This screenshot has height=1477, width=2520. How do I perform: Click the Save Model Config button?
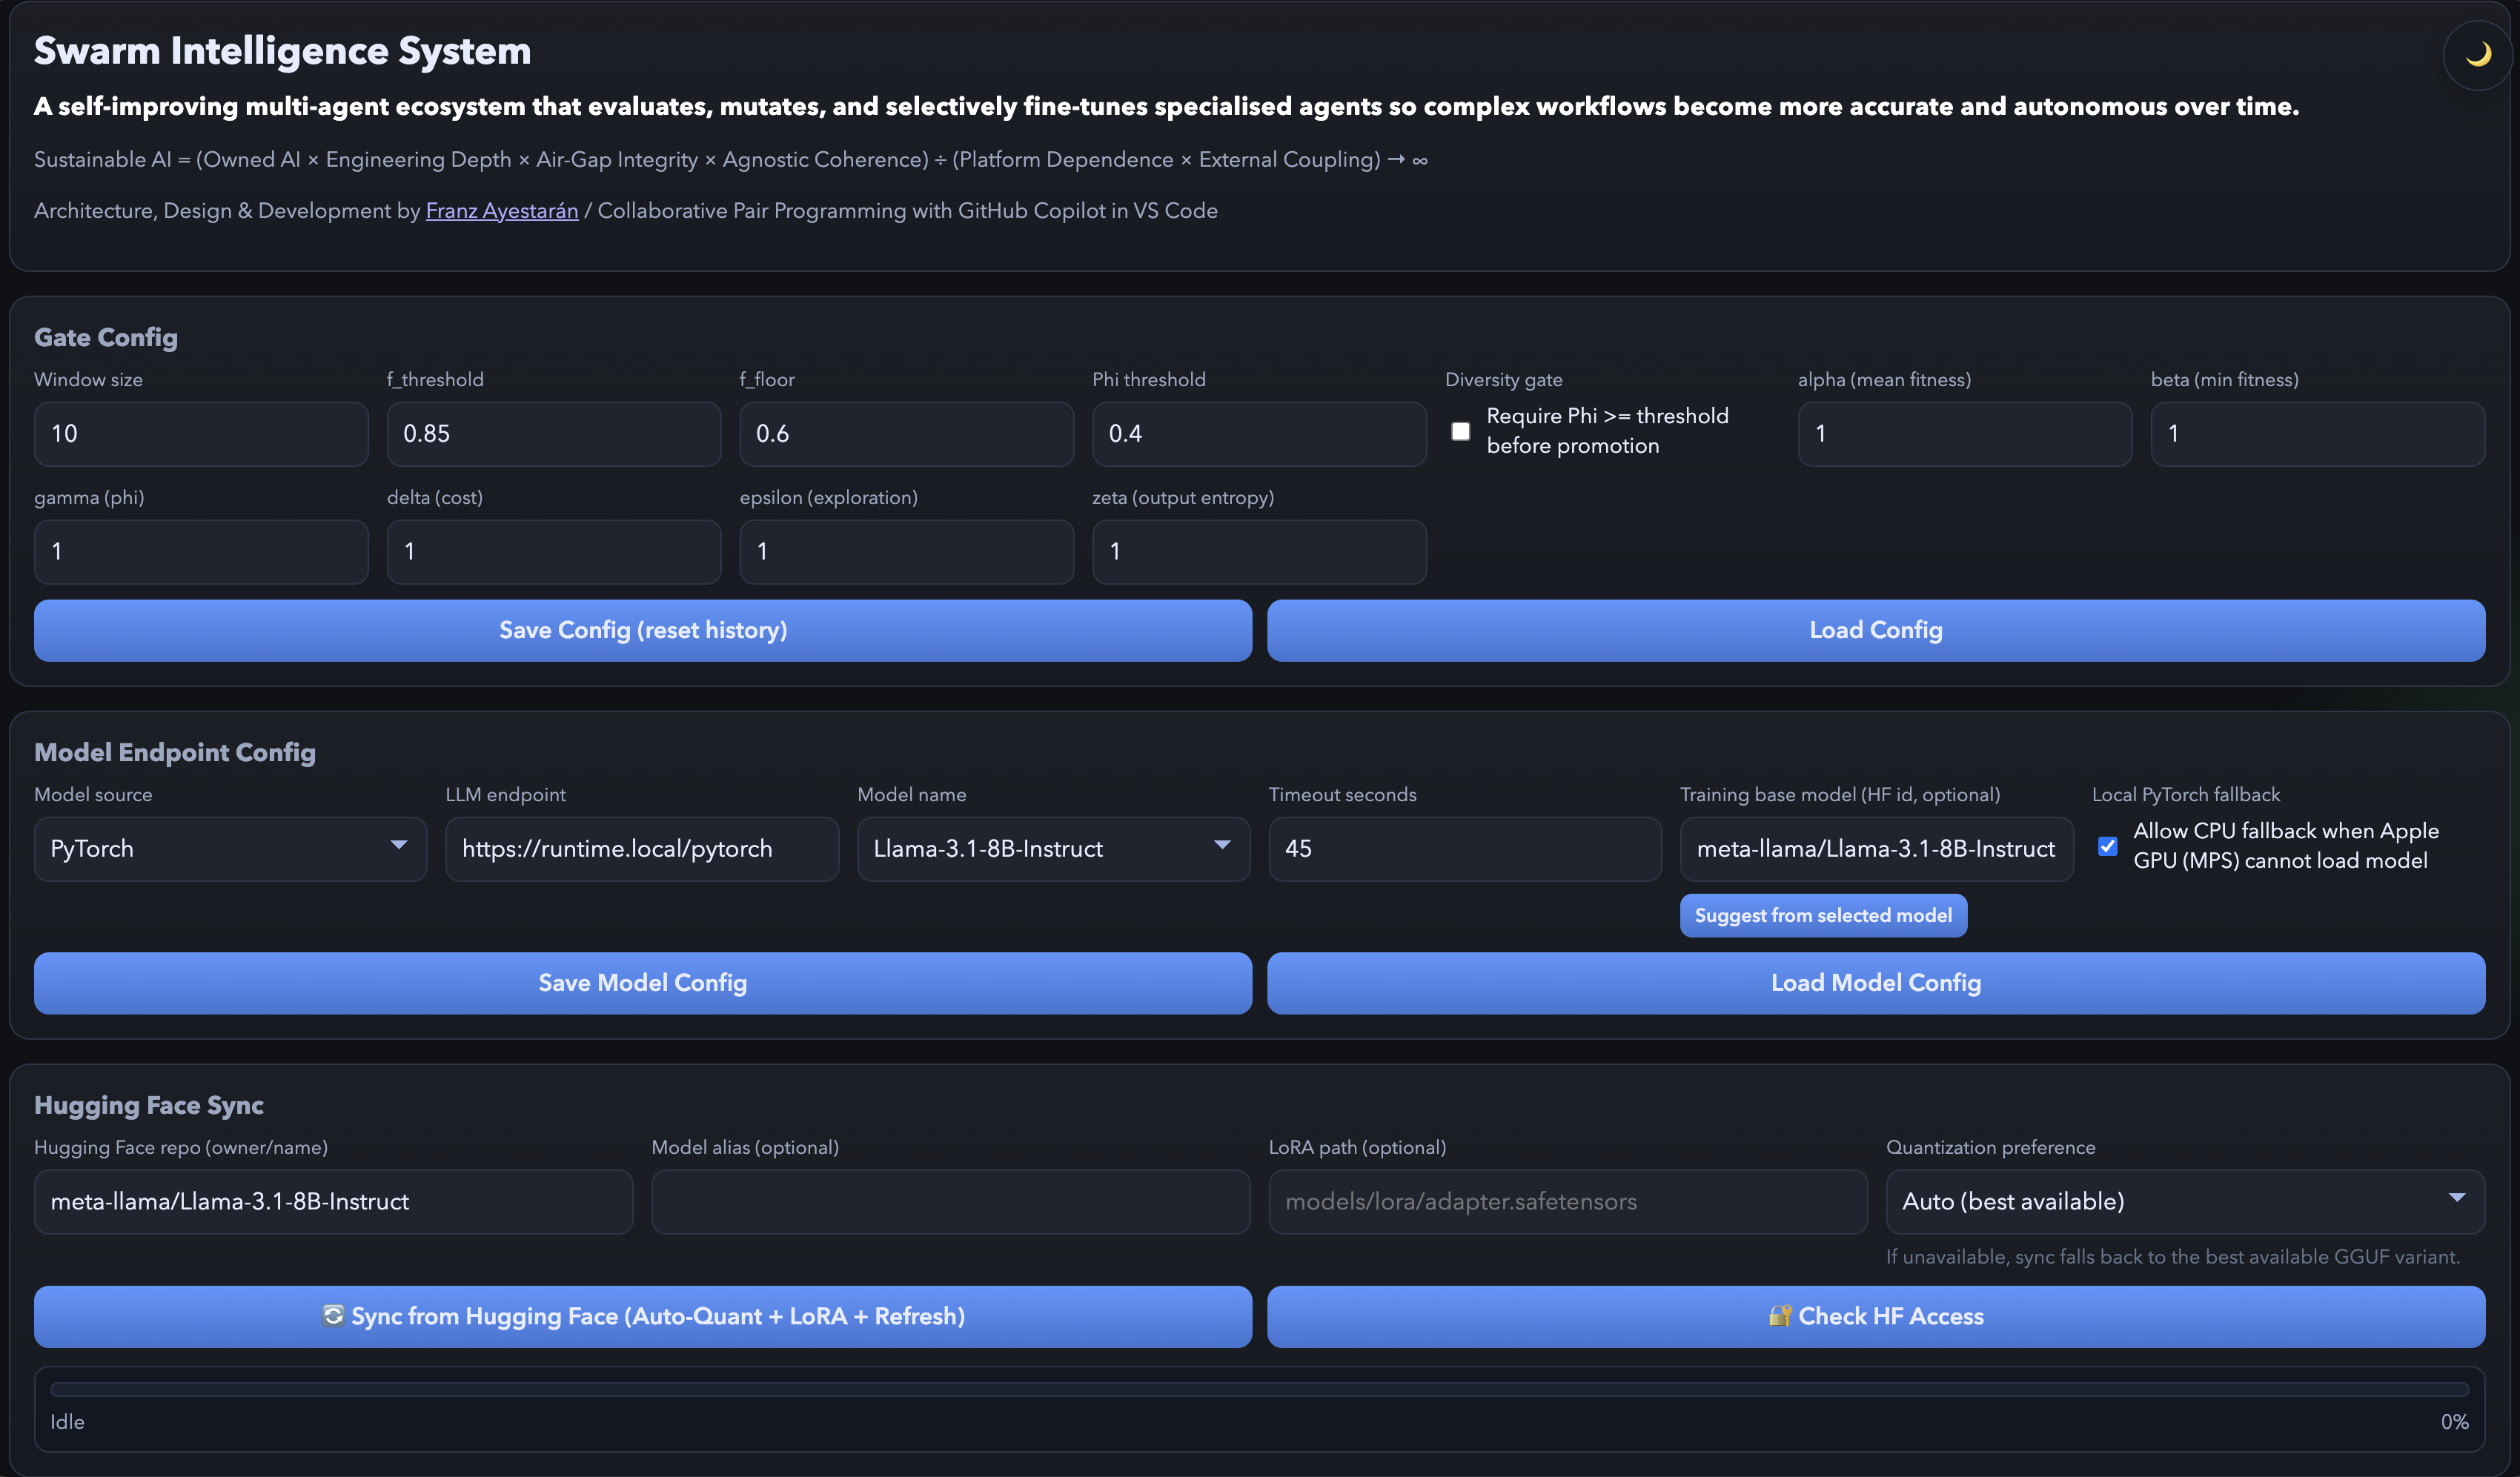(x=643, y=983)
